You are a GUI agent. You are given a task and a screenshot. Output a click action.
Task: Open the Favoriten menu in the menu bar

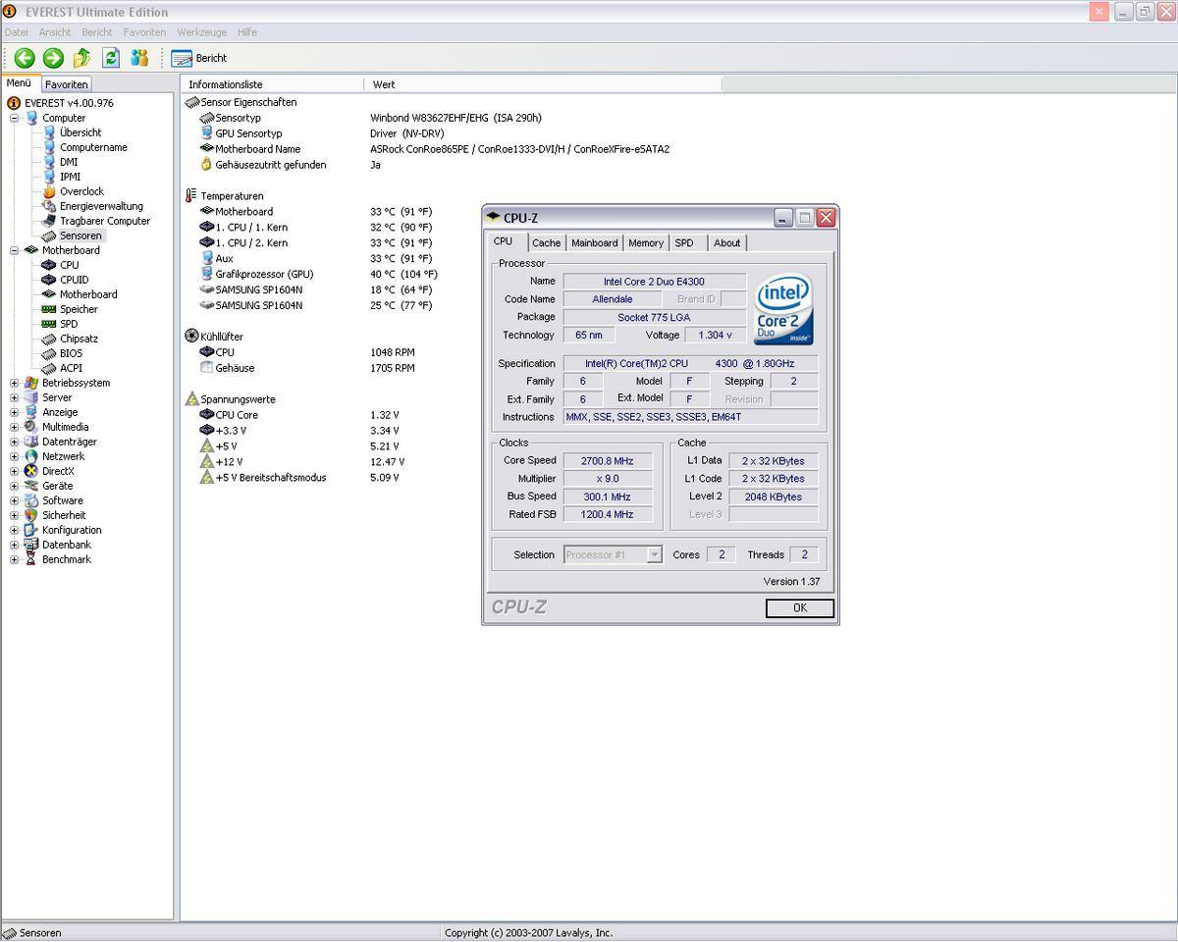144,32
